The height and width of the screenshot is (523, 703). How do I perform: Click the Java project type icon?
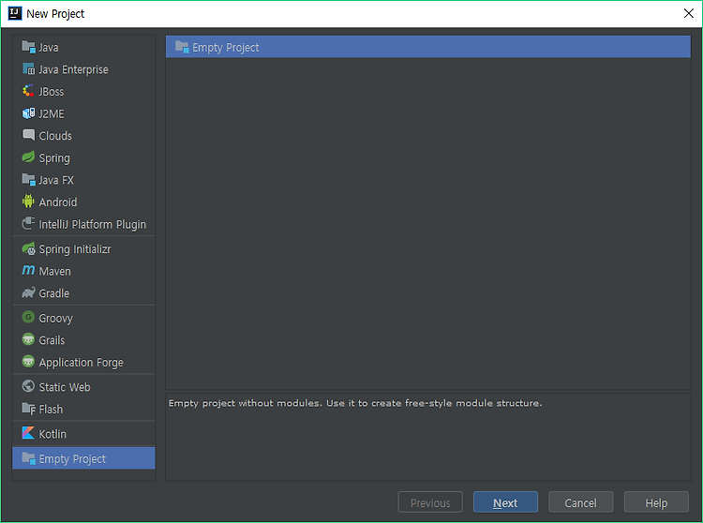pyautogui.click(x=29, y=47)
